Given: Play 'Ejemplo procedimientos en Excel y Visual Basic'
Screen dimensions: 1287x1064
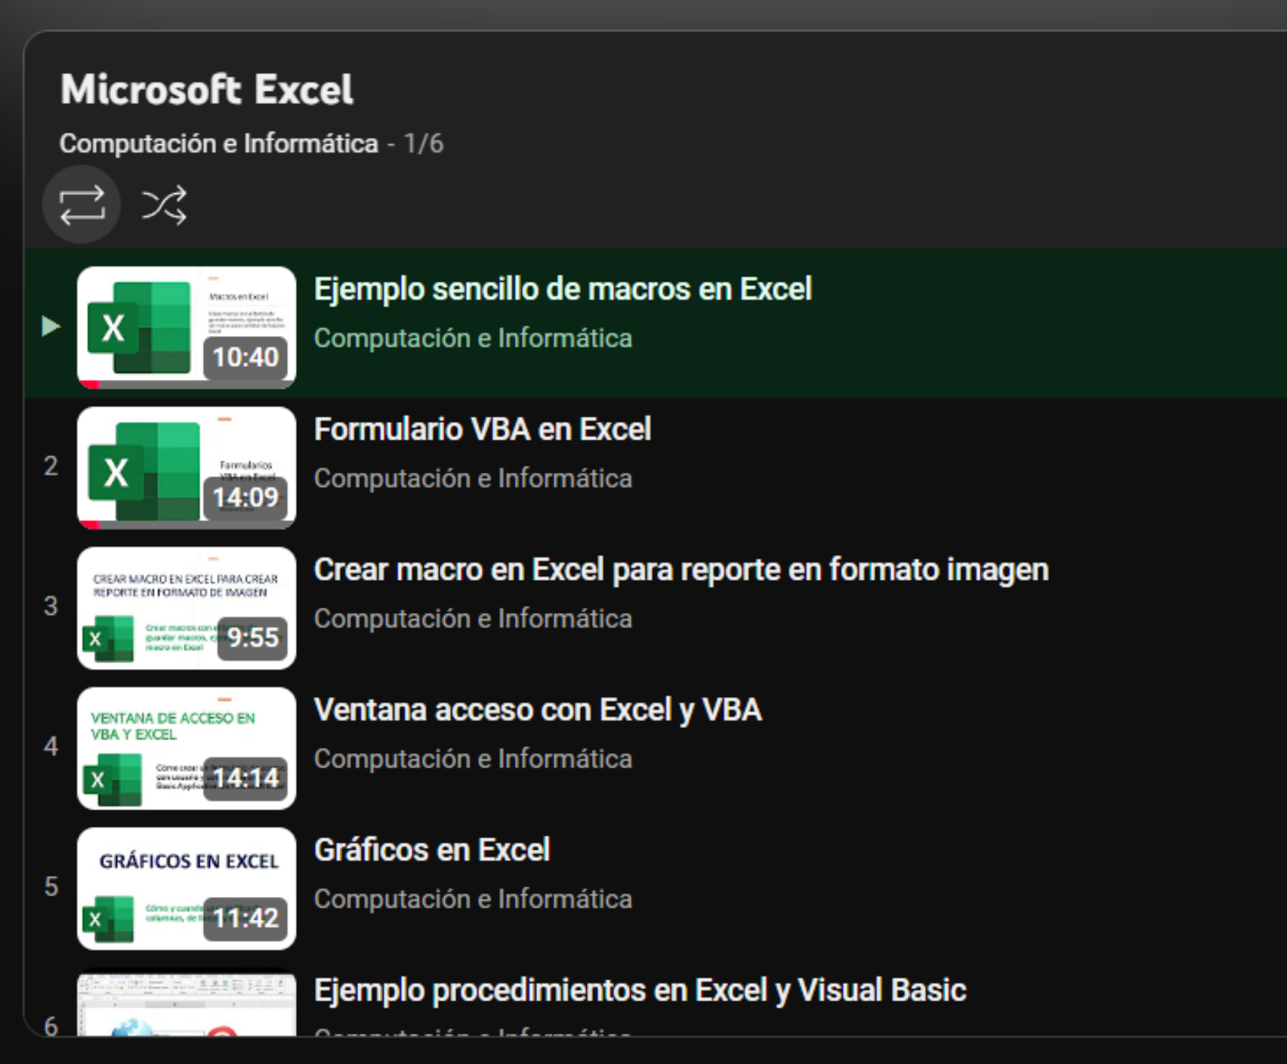Looking at the screenshot, I should click(x=640, y=990).
